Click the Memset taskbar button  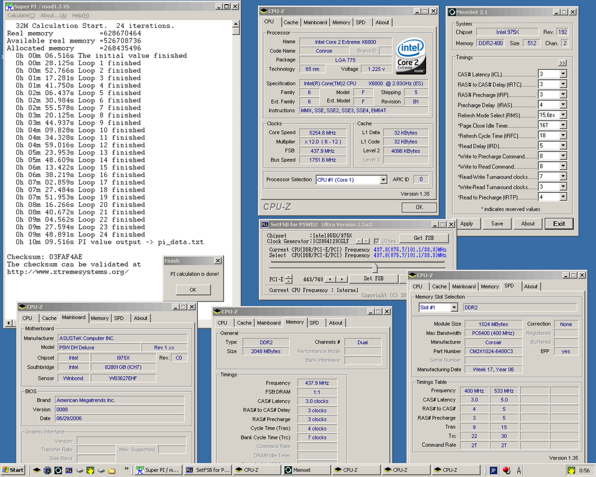pyautogui.click(x=307, y=470)
